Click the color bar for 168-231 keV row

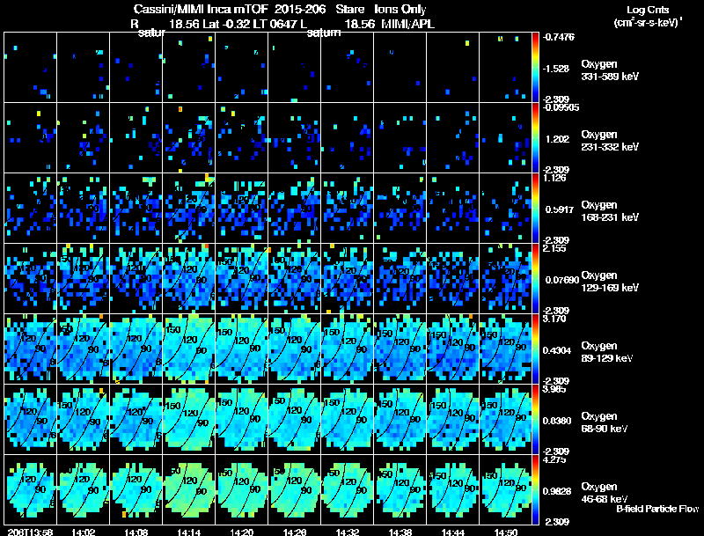click(535, 208)
